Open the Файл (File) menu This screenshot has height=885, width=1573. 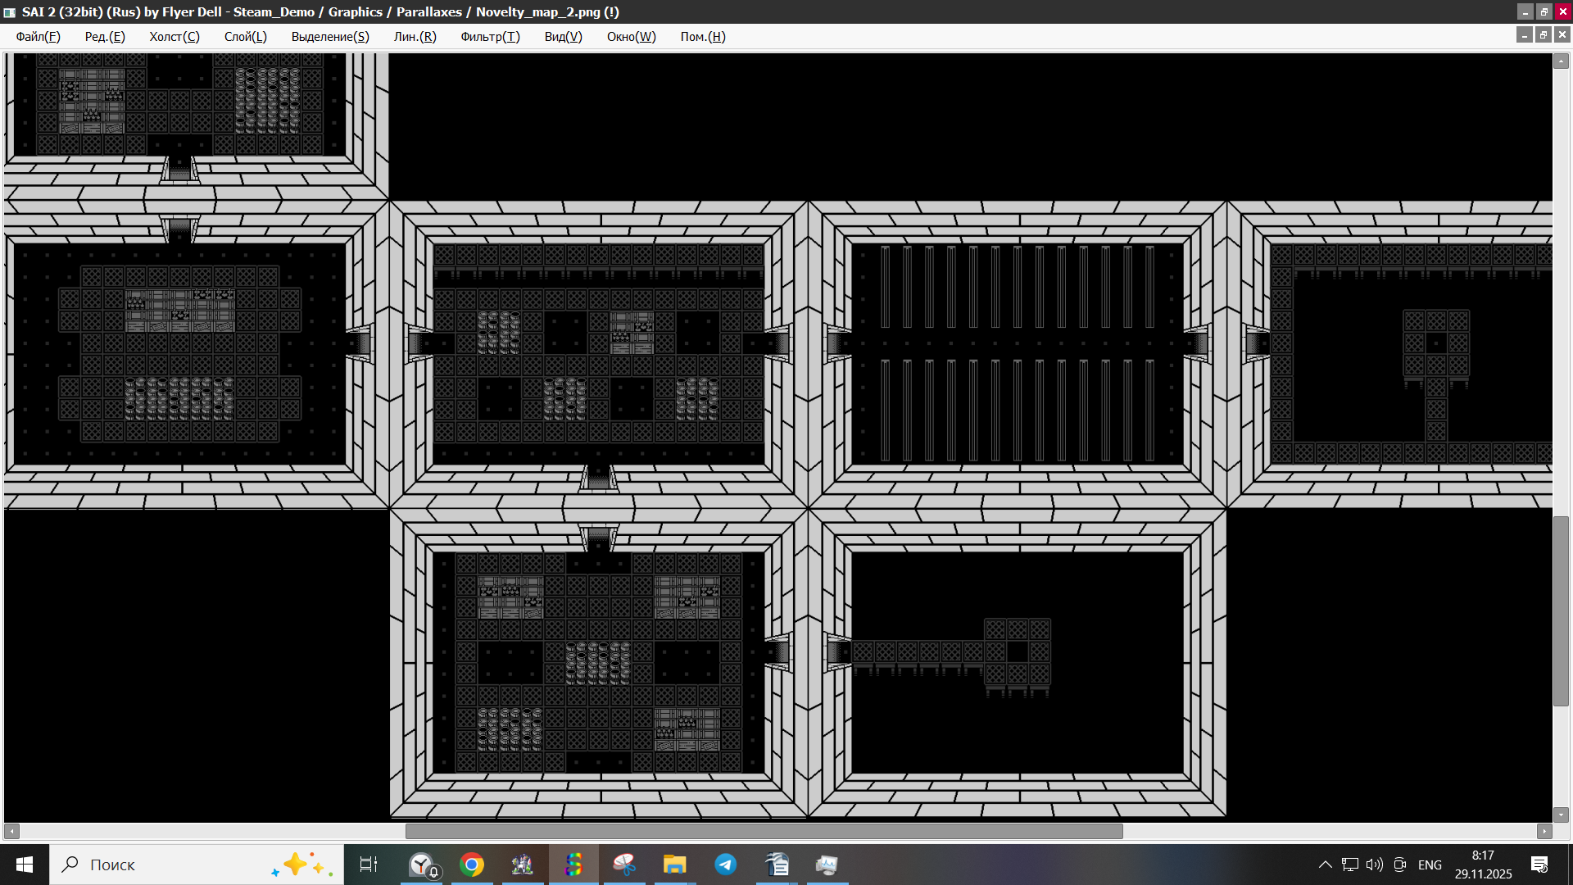tap(38, 37)
